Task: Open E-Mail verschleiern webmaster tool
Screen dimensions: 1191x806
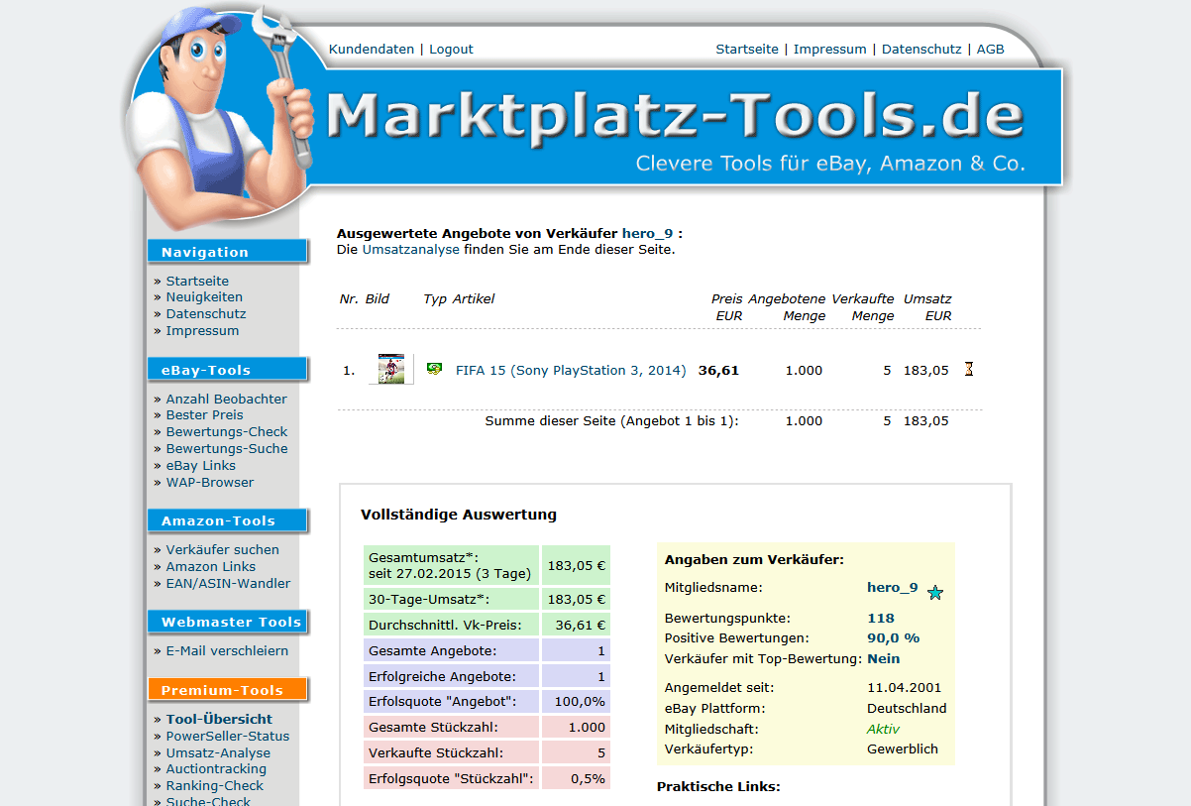Action: (227, 651)
